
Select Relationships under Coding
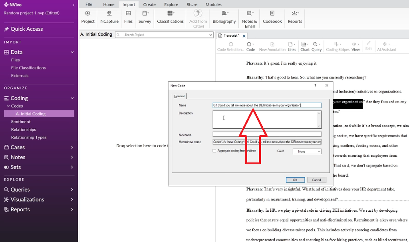(24, 130)
